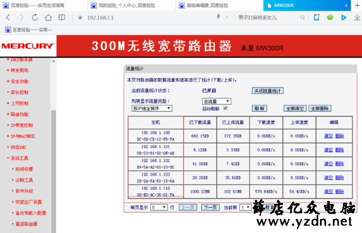Click the 下一页 button
Image resolution: width=362 pixels, height=233 pixels.
[x=210, y=207]
